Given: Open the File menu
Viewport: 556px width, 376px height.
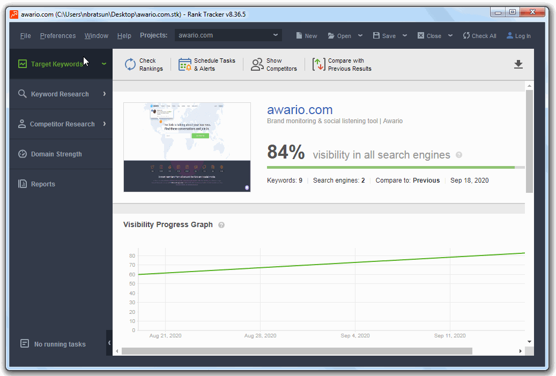Looking at the screenshot, I should coord(26,36).
